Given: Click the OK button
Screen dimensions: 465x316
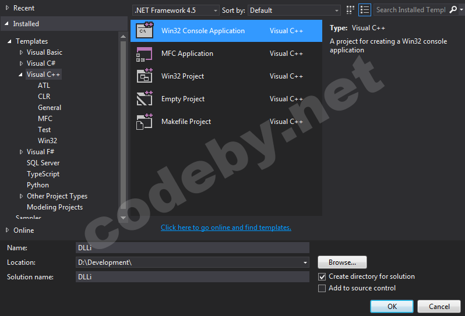Looking at the screenshot, I should coord(392,307).
